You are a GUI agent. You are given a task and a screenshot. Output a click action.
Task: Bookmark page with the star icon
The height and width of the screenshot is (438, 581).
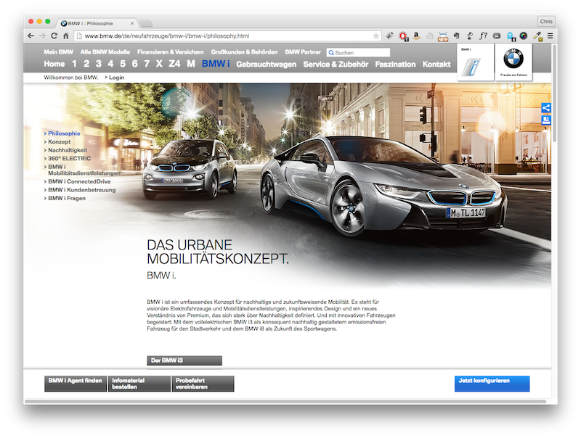375,36
